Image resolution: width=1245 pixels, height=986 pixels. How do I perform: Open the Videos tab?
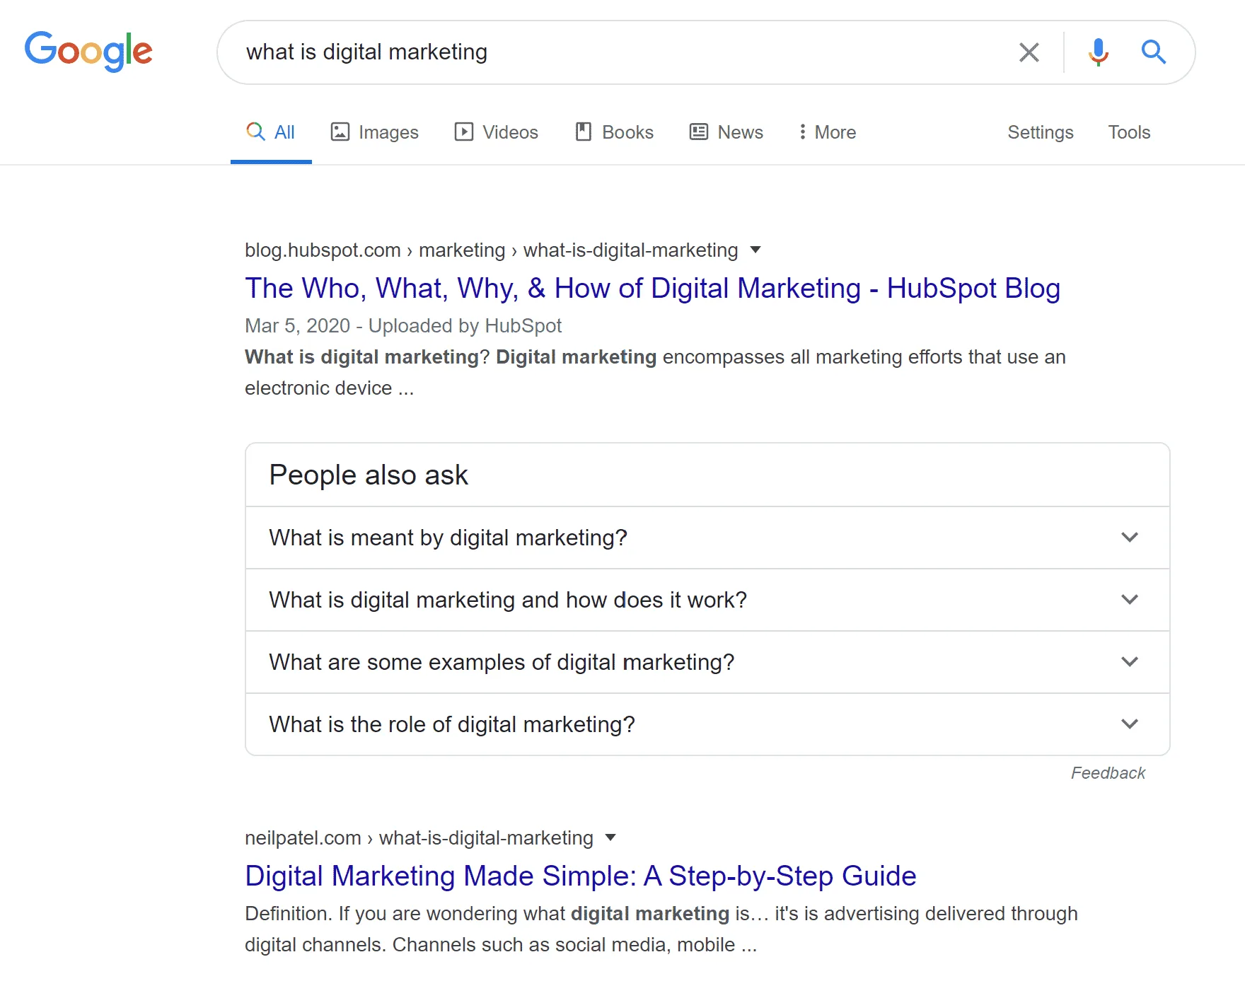tap(497, 132)
